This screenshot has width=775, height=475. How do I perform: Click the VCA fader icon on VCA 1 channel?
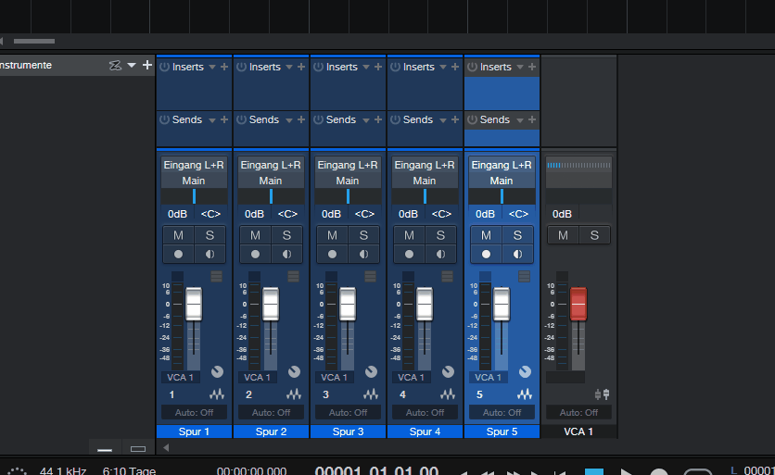pos(602,394)
